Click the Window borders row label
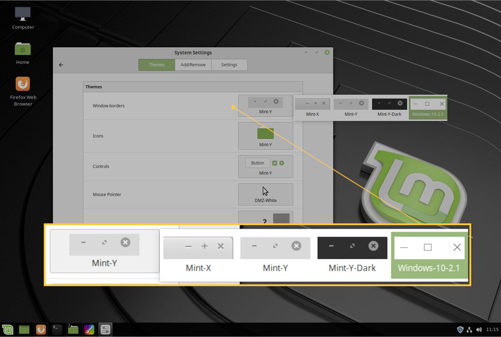 (x=109, y=106)
